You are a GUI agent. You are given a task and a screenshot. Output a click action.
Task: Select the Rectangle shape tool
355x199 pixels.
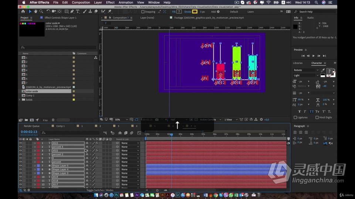tap(67, 11)
